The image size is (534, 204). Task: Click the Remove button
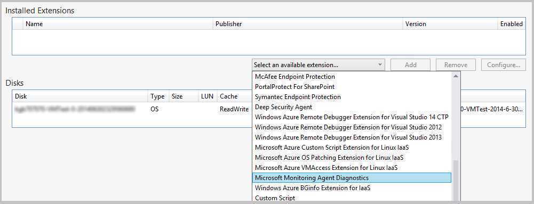pos(456,64)
